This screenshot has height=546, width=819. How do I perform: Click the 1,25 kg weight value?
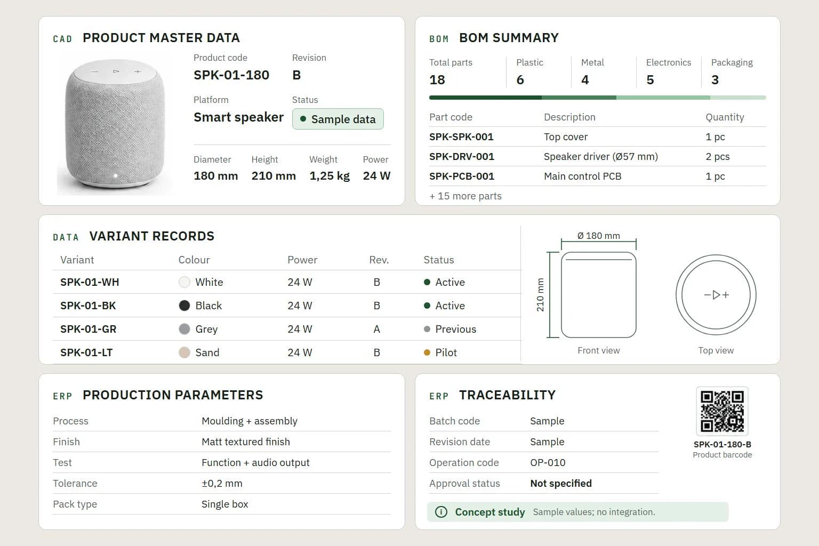(330, 175)
